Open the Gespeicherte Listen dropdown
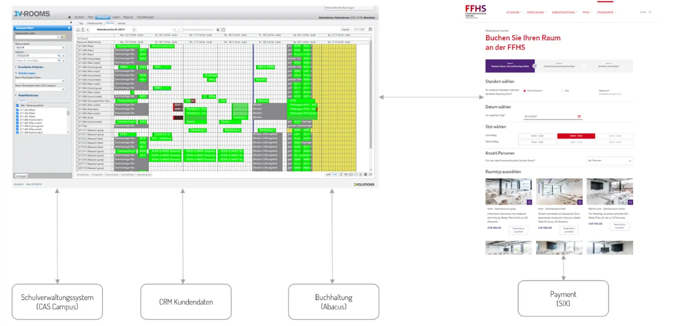Screen dimensions: 678x326 [59, 36]
